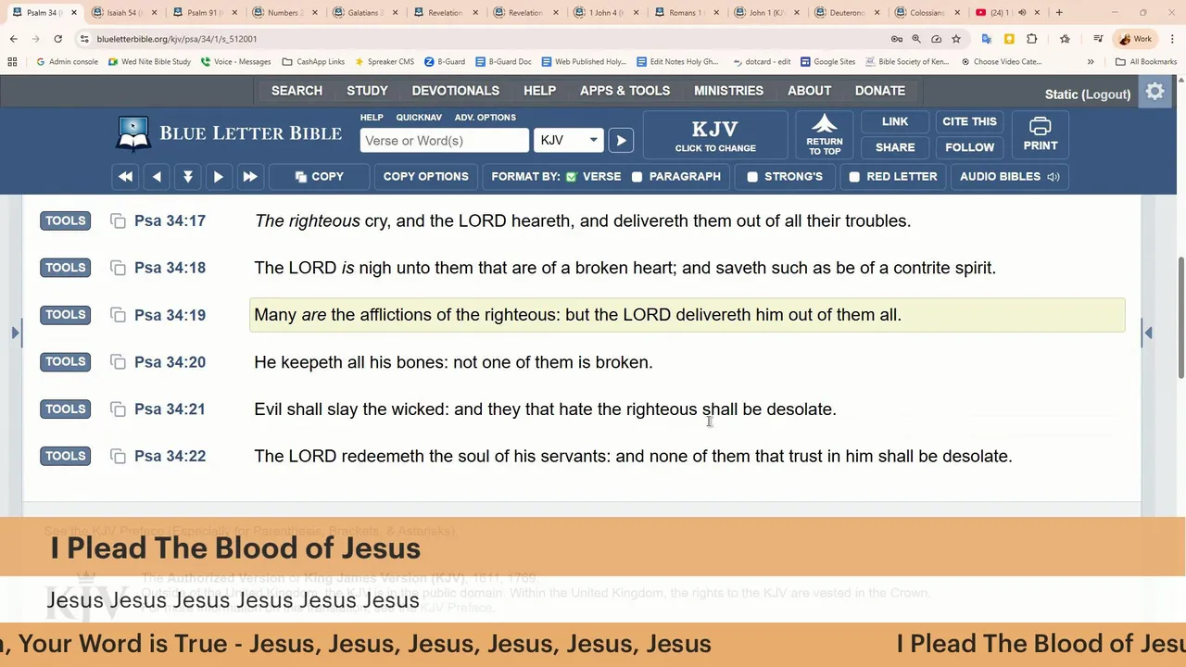Viewport: 1186px width, 667px height.
Task: Click the page vertical scrollbar
Action: pos(1180,320)
